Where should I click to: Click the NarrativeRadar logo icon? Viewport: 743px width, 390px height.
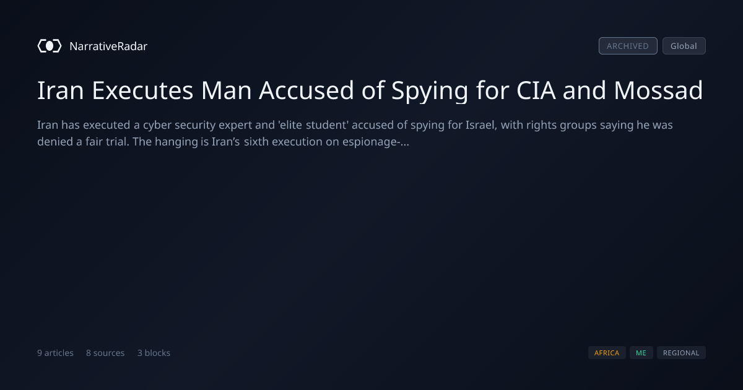50,46
